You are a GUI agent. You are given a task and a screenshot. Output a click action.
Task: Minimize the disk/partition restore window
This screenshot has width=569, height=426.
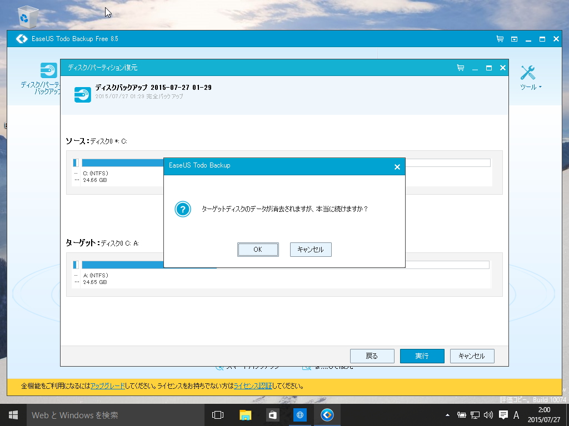pyautogui.click(x=475, y=68)
